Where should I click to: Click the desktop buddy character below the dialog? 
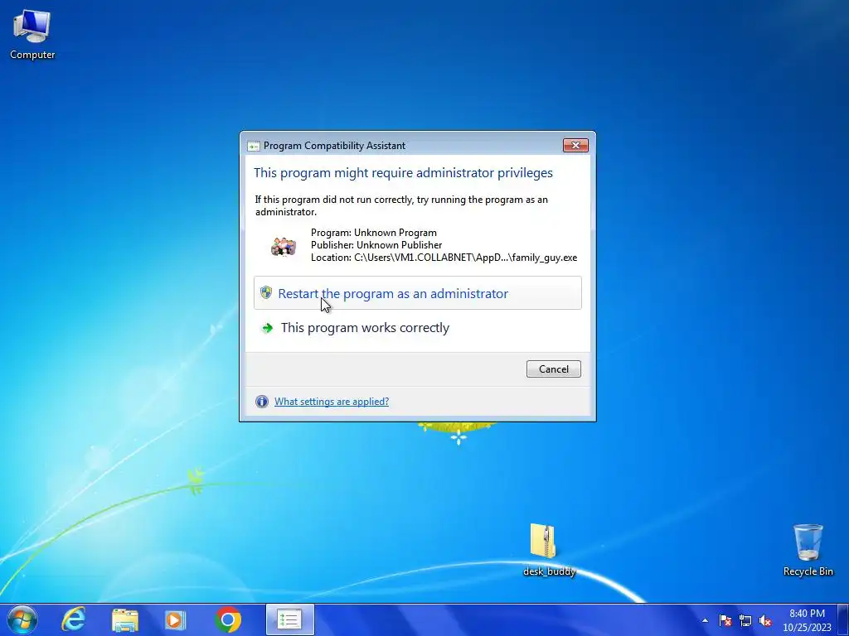[458, 432]
